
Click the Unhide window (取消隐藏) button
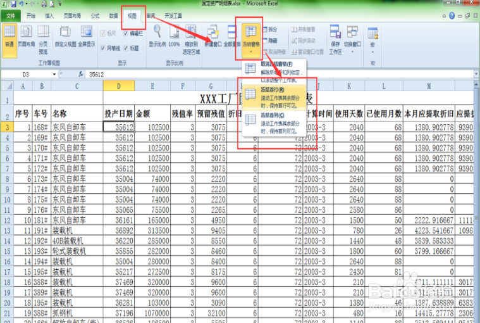274,52
